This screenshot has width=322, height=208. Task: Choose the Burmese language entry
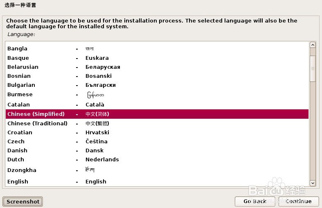[20, 95]
